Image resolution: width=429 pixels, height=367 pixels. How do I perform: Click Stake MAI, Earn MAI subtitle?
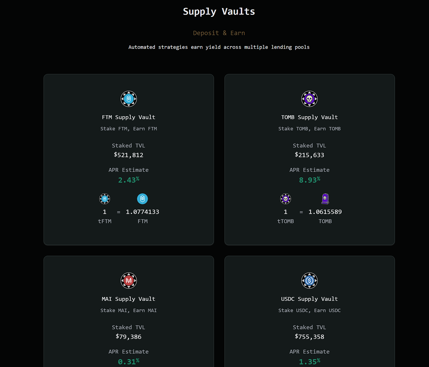(129, 310)
